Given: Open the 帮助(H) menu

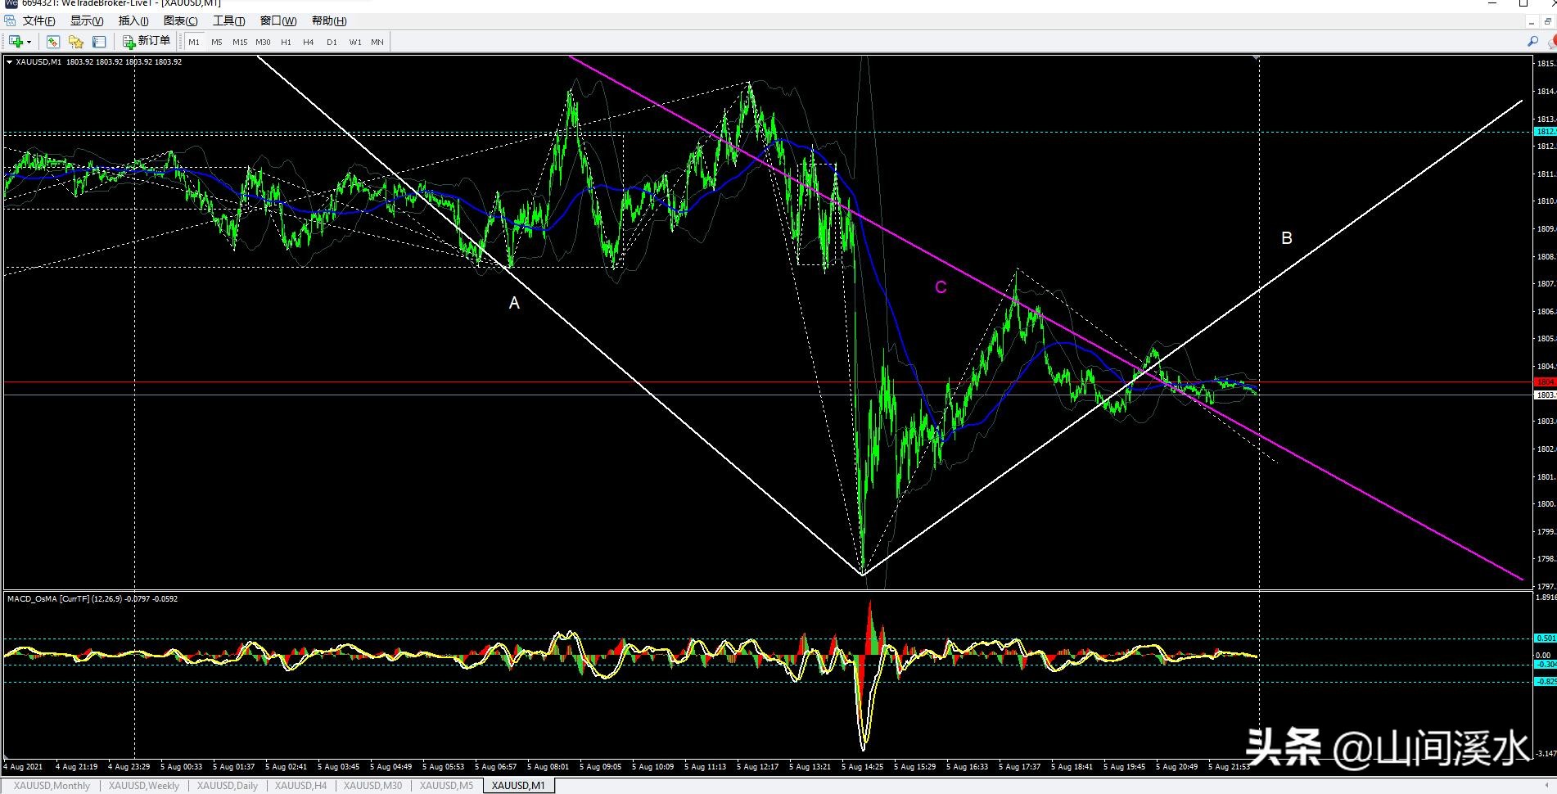Looking at the screenshot, I should [329, 20].
